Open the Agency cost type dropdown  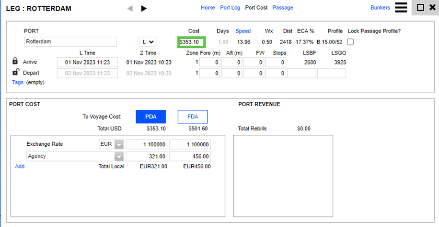point(118,156)
